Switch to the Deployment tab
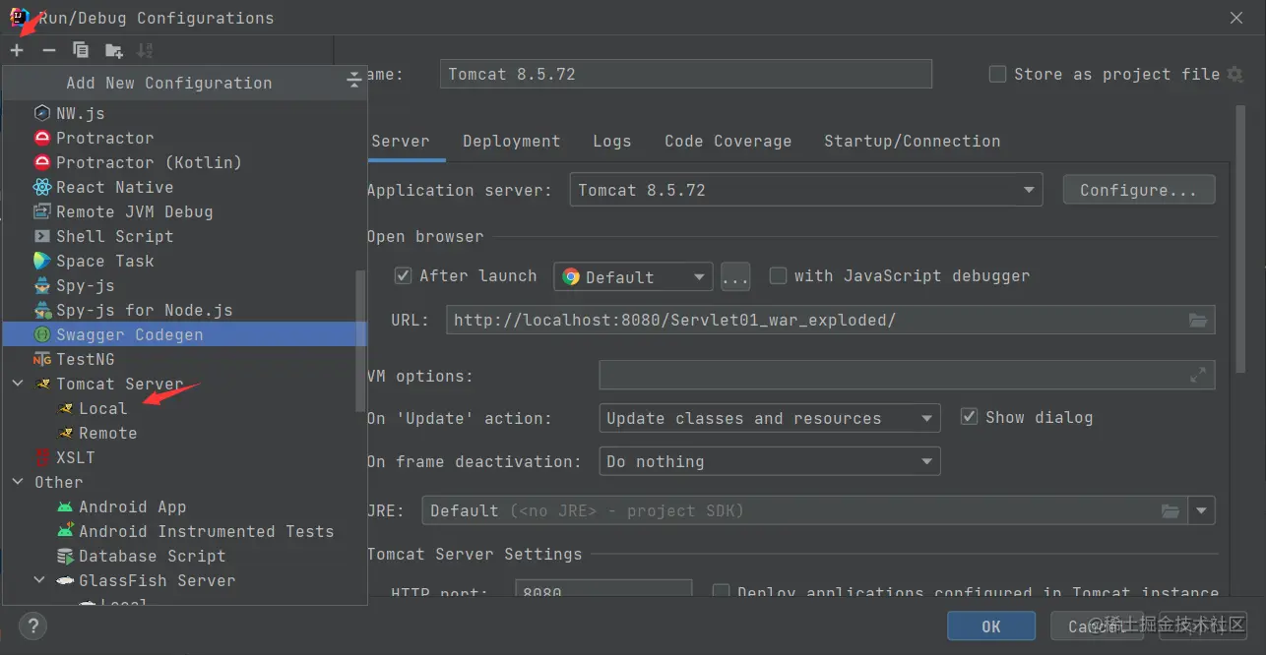The image size is (1266, 655). (511, 141)
